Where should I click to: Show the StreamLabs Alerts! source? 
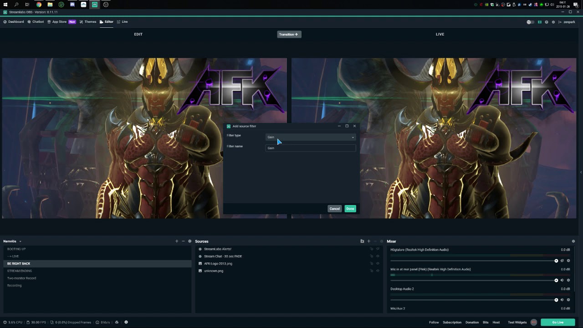click(378, 249)
